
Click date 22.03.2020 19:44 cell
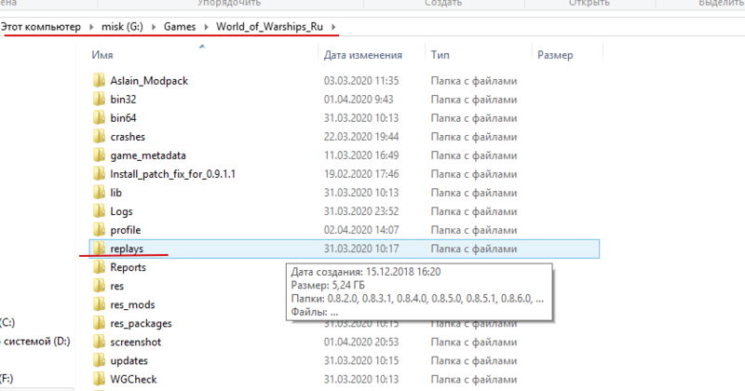(361, 137)
